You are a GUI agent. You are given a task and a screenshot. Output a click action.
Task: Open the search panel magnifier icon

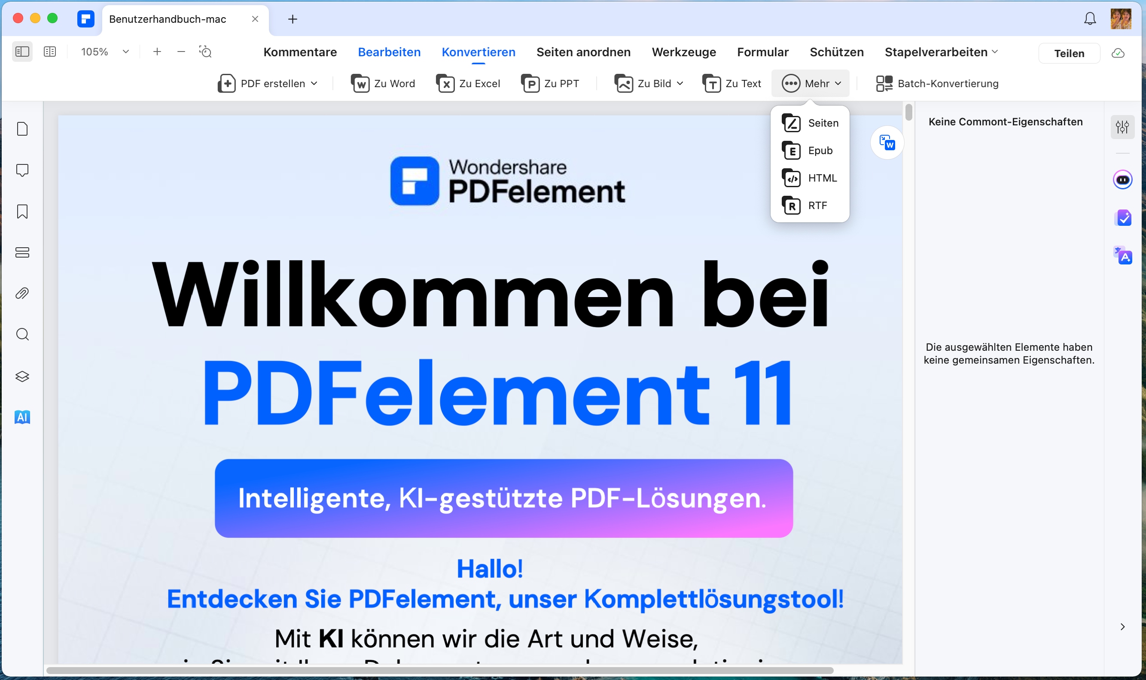[x=22, y=334]
